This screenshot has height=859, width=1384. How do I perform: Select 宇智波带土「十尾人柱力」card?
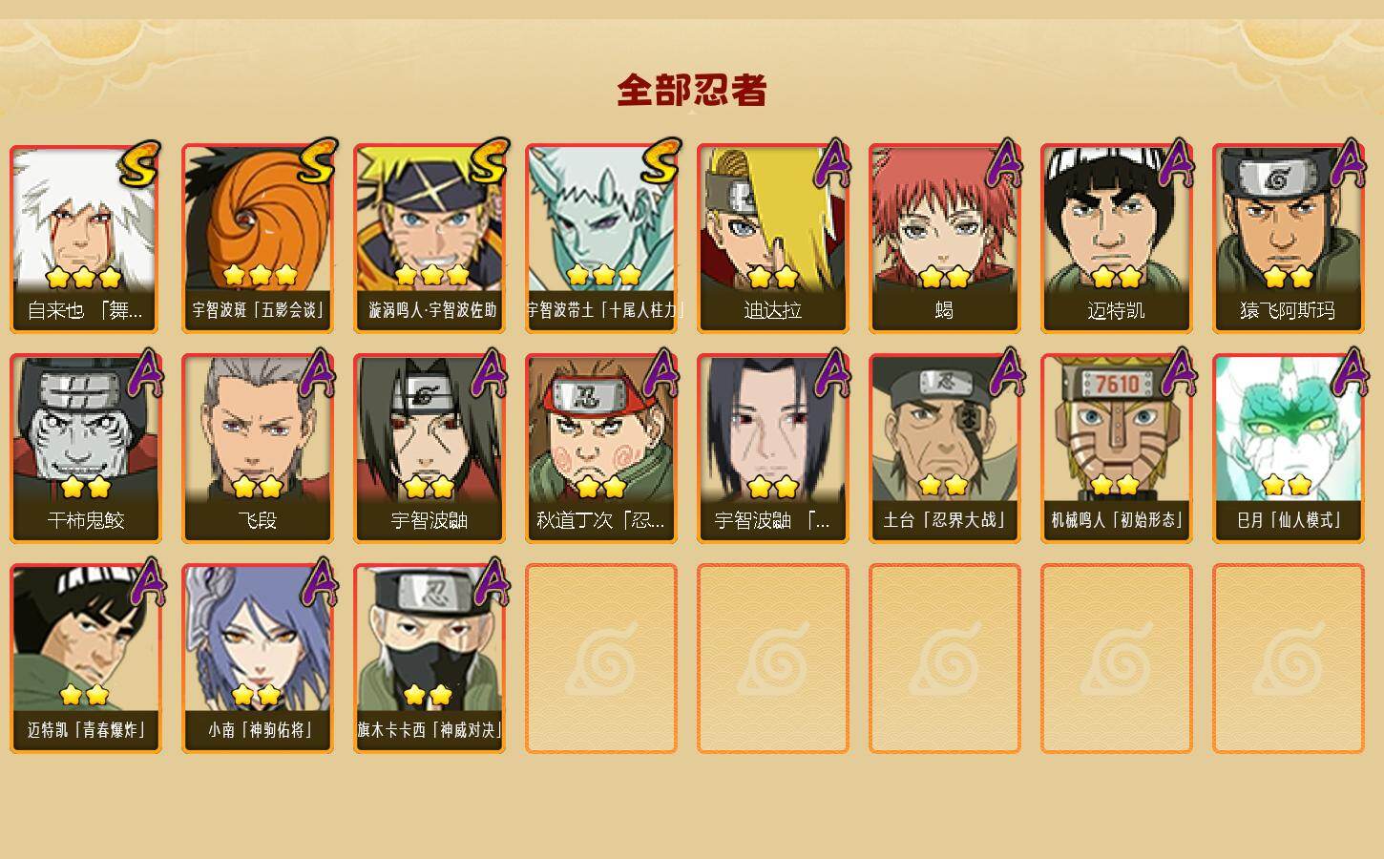601,239
